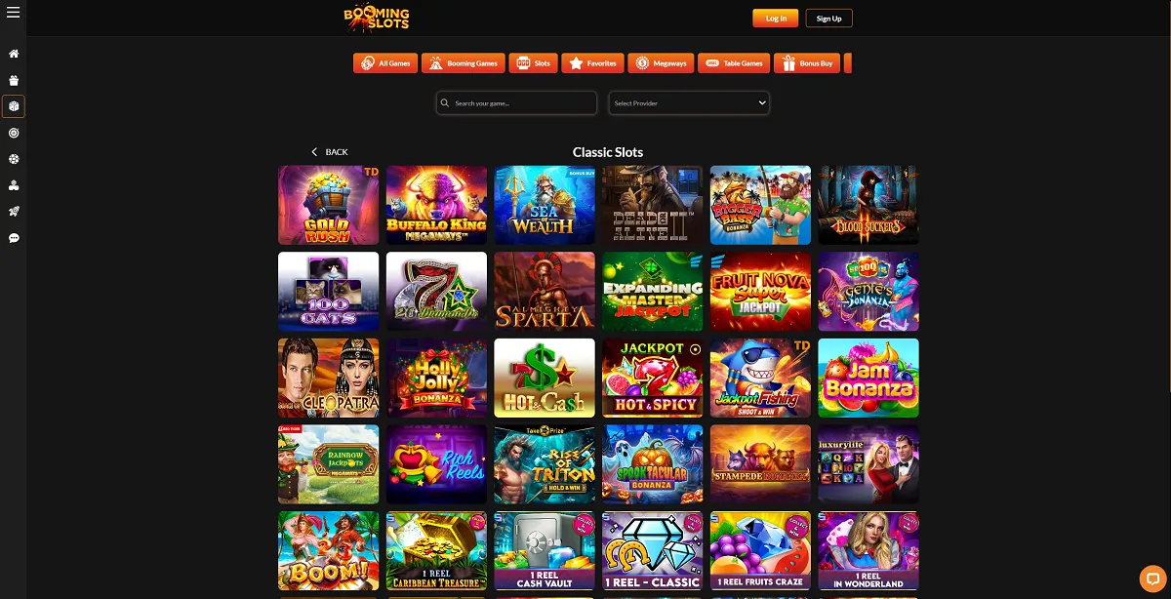1171x599 pixels.
Task: Open the Table Games category
Action: [x=734, y=63]
